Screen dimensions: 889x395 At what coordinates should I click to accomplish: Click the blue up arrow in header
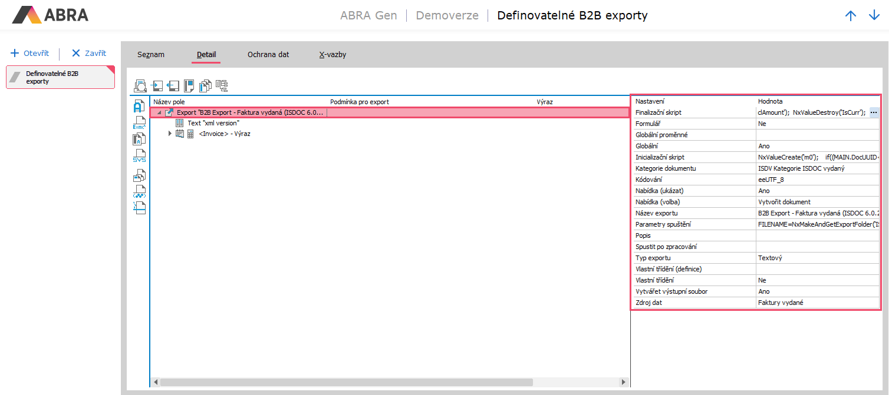coord(850,16)
